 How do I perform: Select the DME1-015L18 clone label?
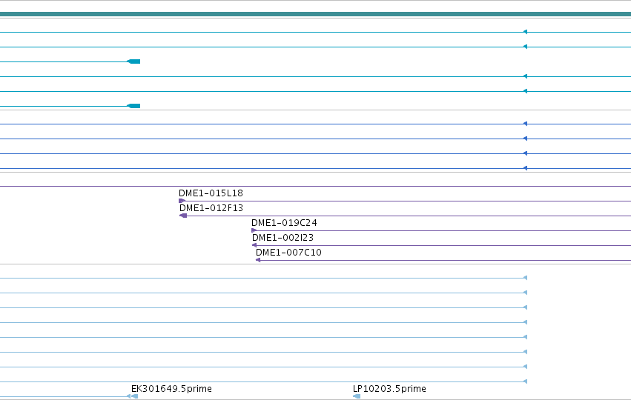[211, 193]
